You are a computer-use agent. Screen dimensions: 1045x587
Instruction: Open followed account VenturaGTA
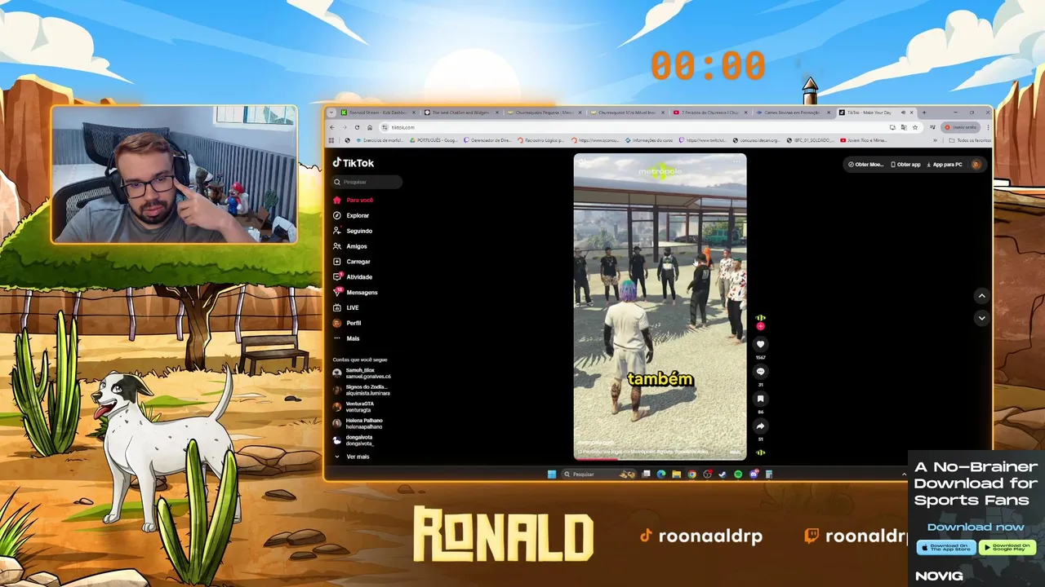[x=354, y=407]
